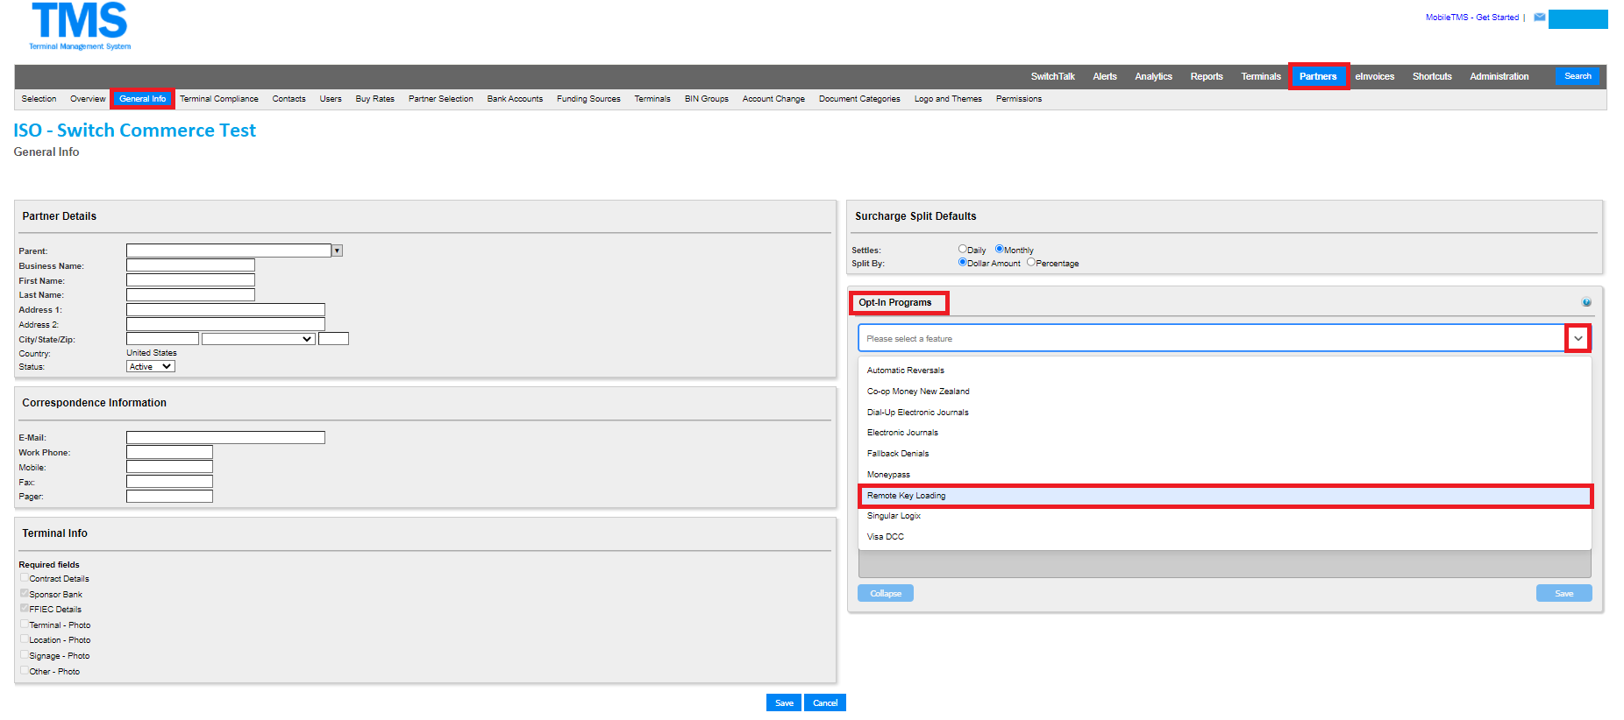The image size is (1624, 720).
Task: Open the Analytics menu
Action: [1153, 76]
